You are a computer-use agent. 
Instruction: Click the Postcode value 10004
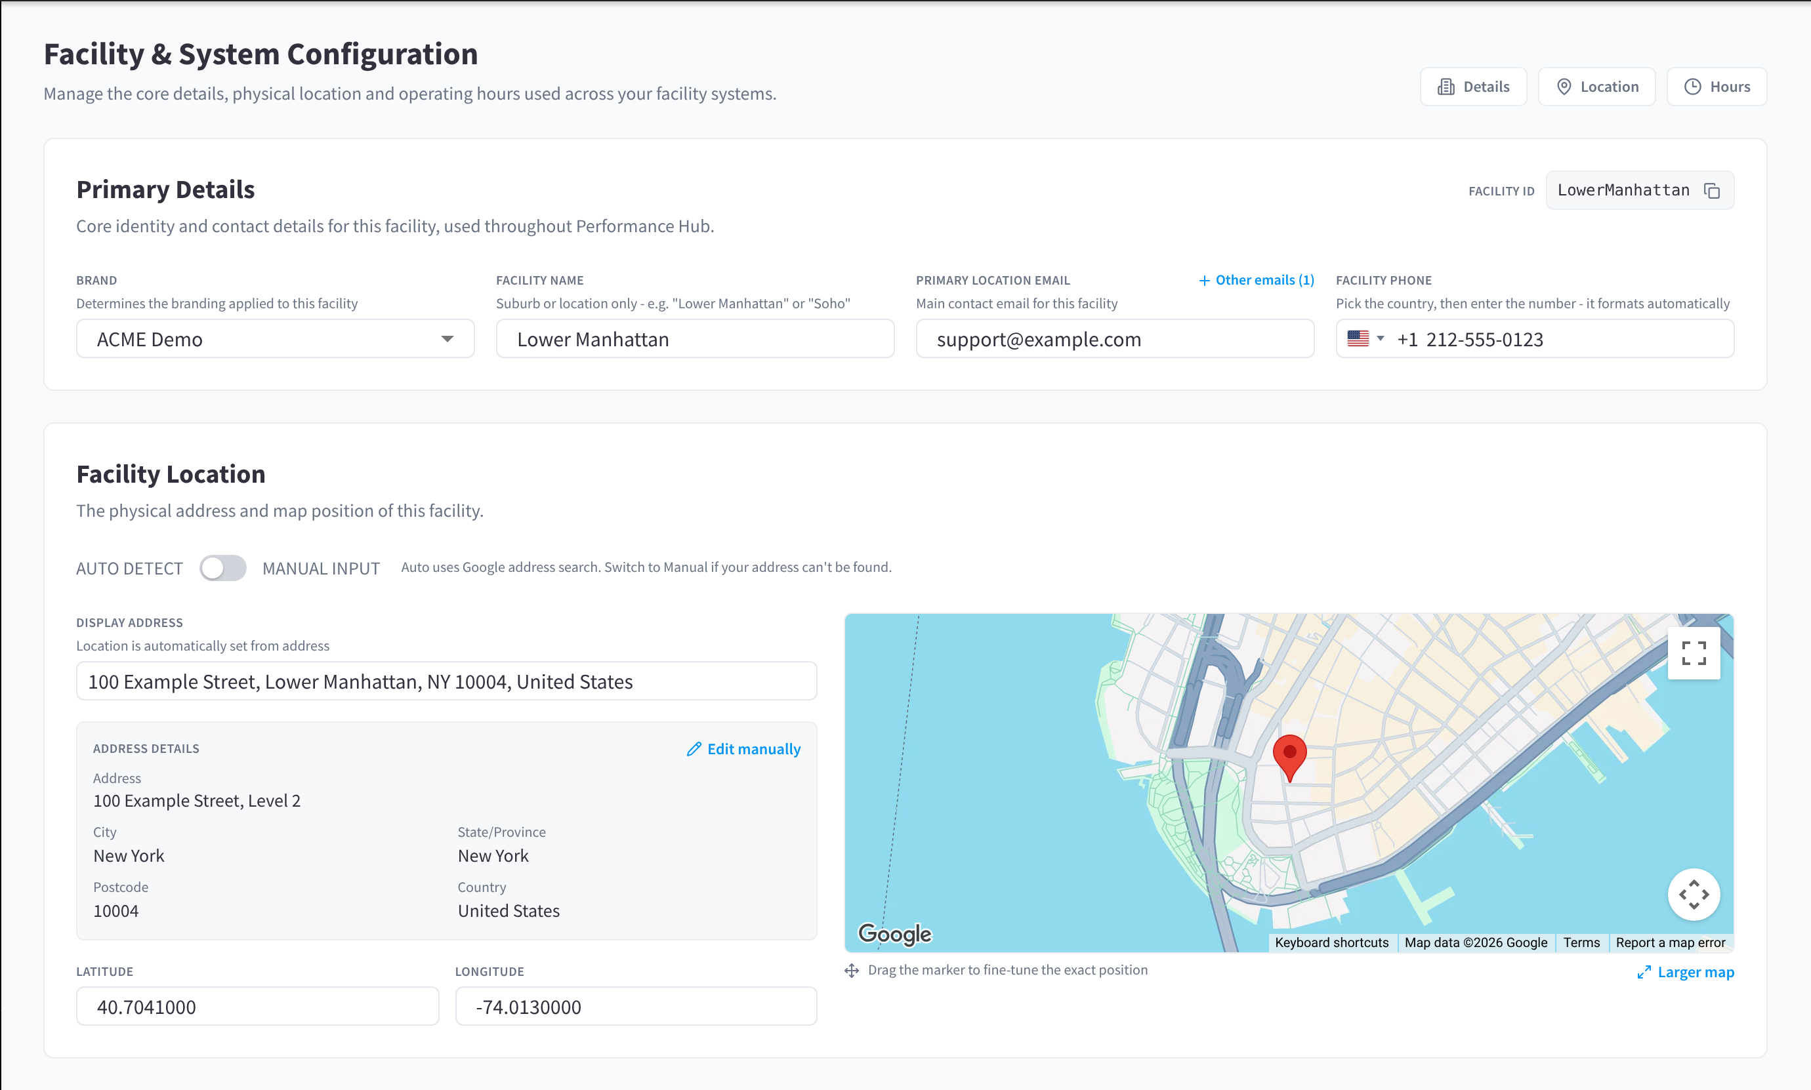pyautogui.click(x=116, y=911)
